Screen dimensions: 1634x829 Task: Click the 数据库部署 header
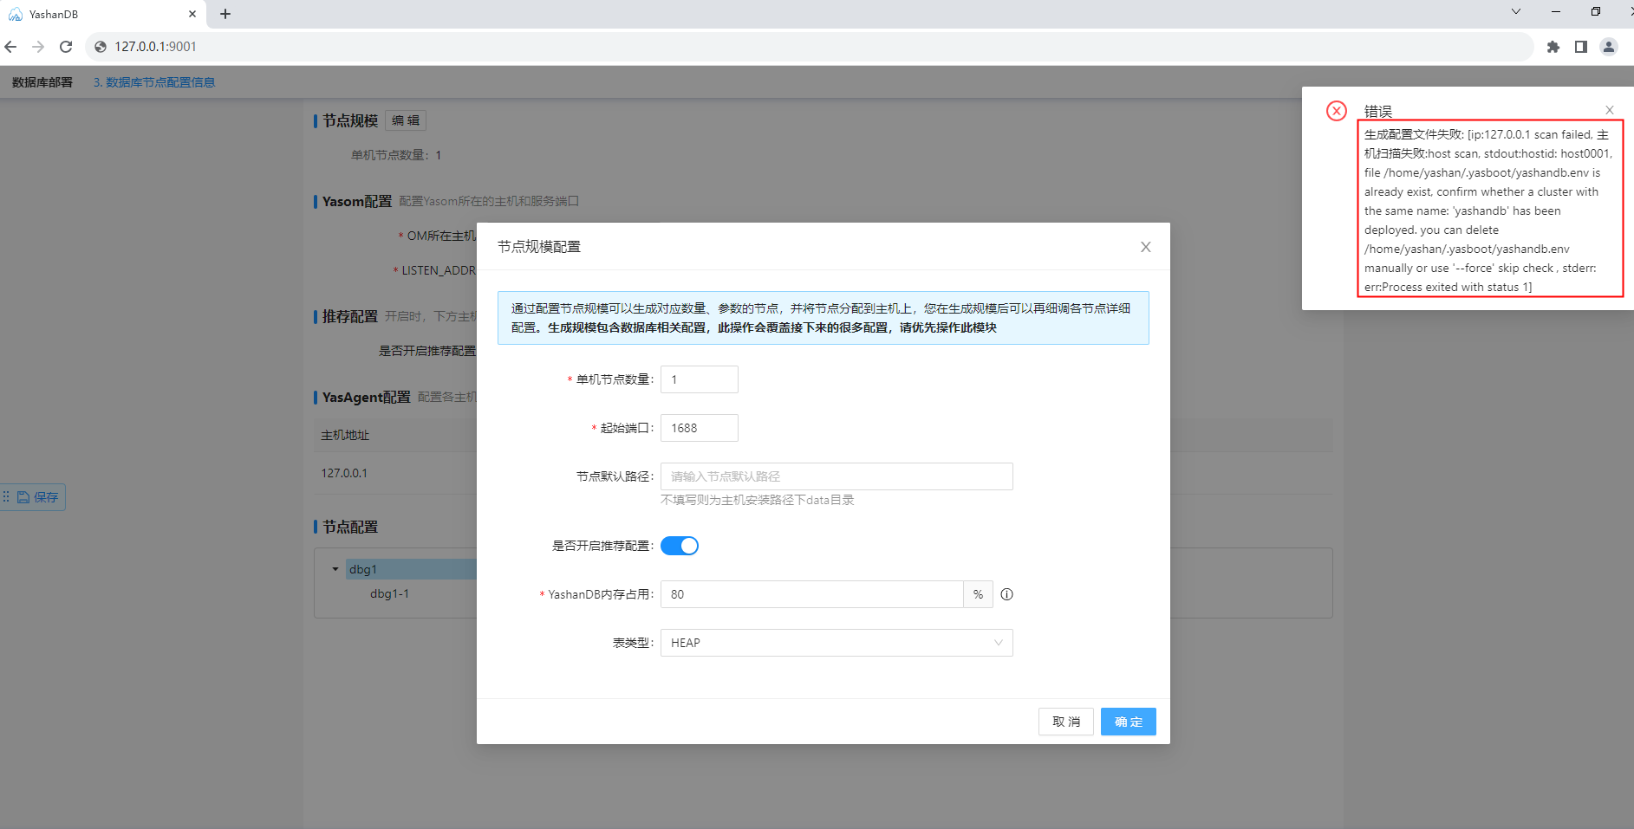coord(42,82)
